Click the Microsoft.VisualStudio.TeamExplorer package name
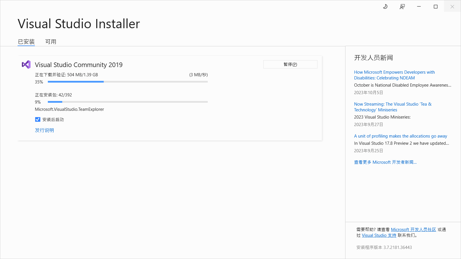The width and height of the screenshot is (461, 259). pyautogui.click(x=69, y=109)
